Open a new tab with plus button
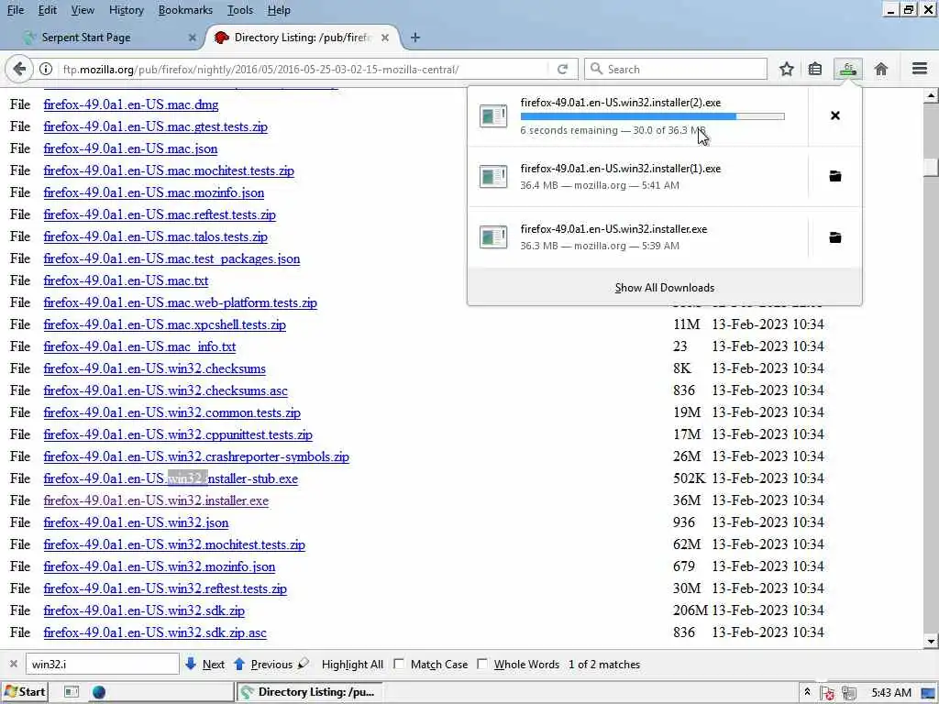939x704 pixels. coord(415,37)
